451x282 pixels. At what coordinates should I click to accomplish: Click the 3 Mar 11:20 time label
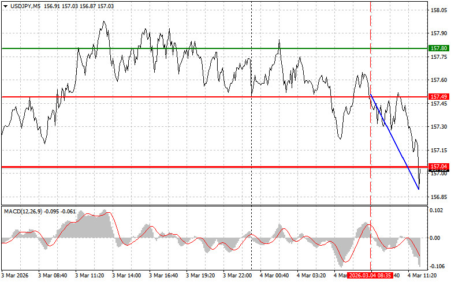(90, 276)
